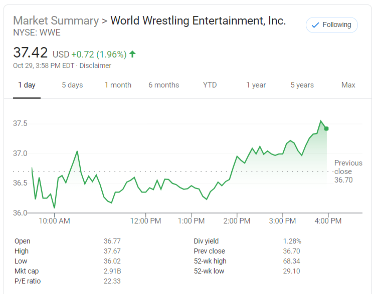Select the Max range tab

(x=348, y=85)
